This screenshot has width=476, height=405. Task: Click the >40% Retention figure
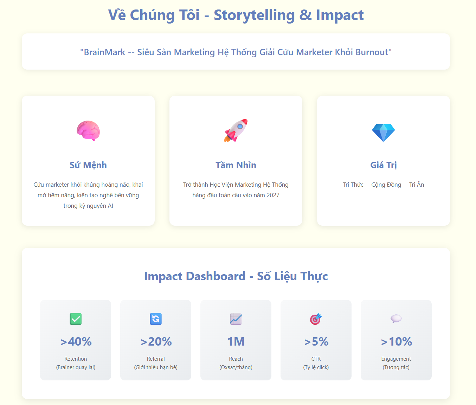76,341
